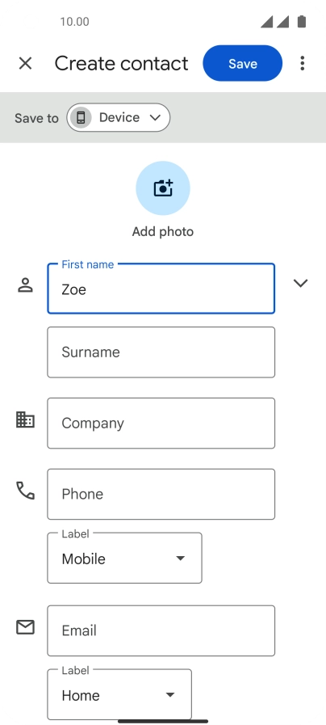
Task: Click the company building icon
Action: pyautogui.click(x=25, y=419)
